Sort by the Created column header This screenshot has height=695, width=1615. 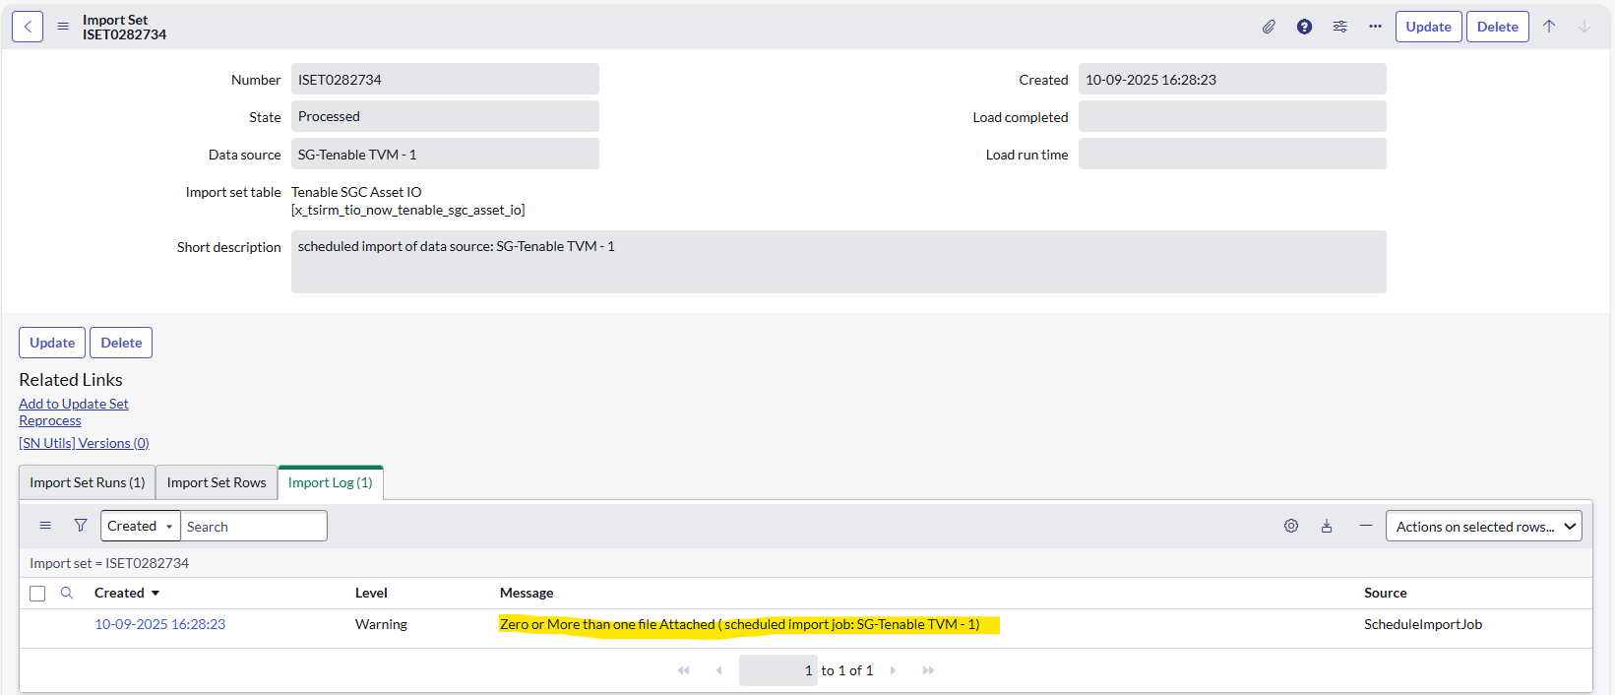(x=119, y=593)
